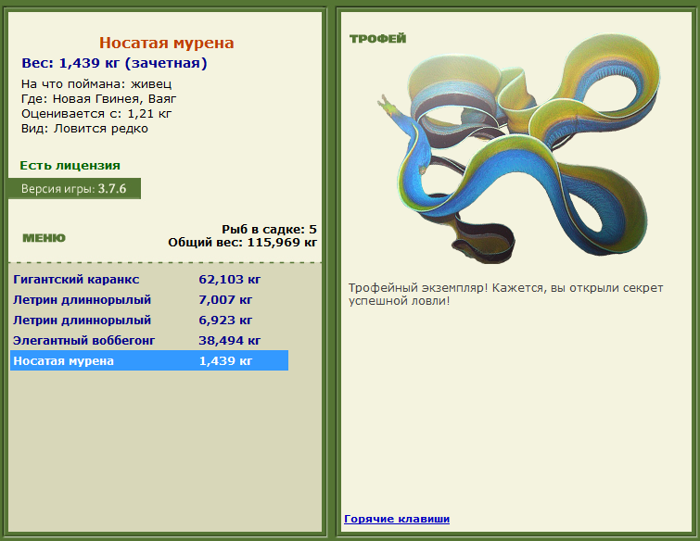The height and width of the screenshot is (541, 700).
Task: Click highlighted Носатая мурена list row
Action: tap(149, 360)
